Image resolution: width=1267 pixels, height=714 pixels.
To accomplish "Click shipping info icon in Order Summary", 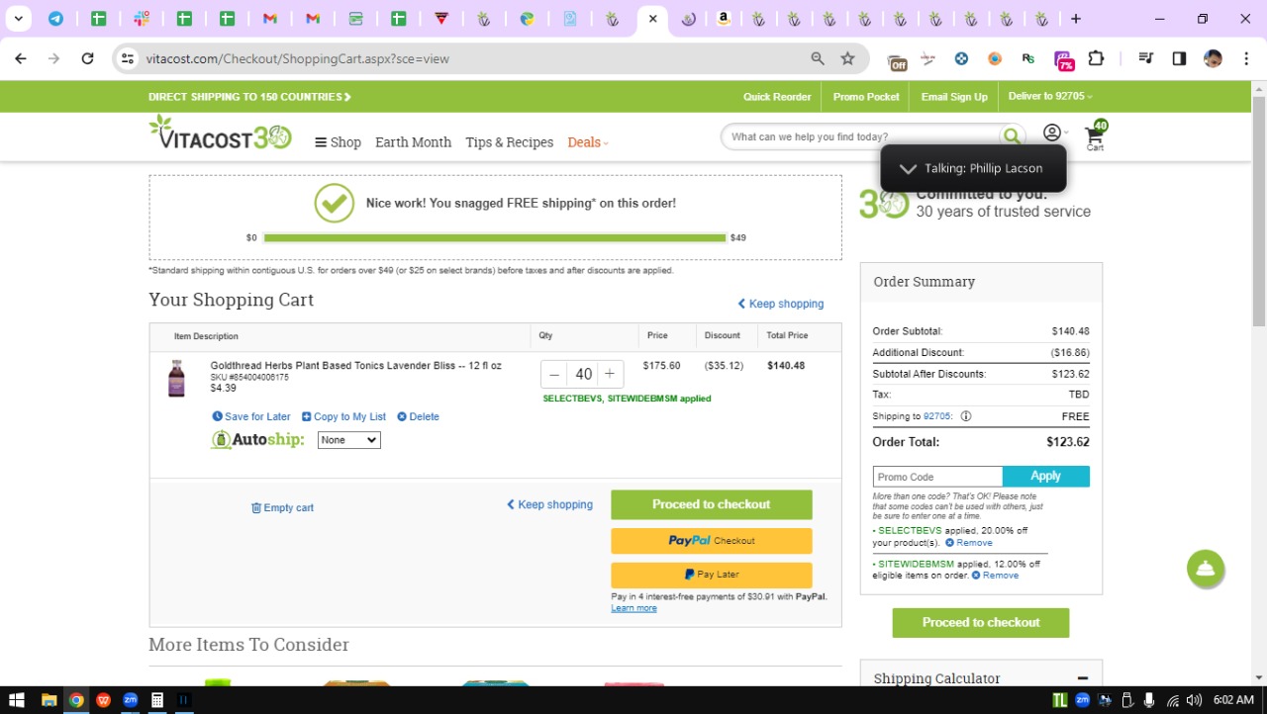I will pyautogui.click(x=966, y=416).
